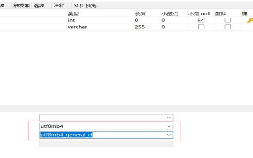253x158 pixels.
Task: Enable 虚拟 checkbox for int row
Action: [x=228, y=20]
